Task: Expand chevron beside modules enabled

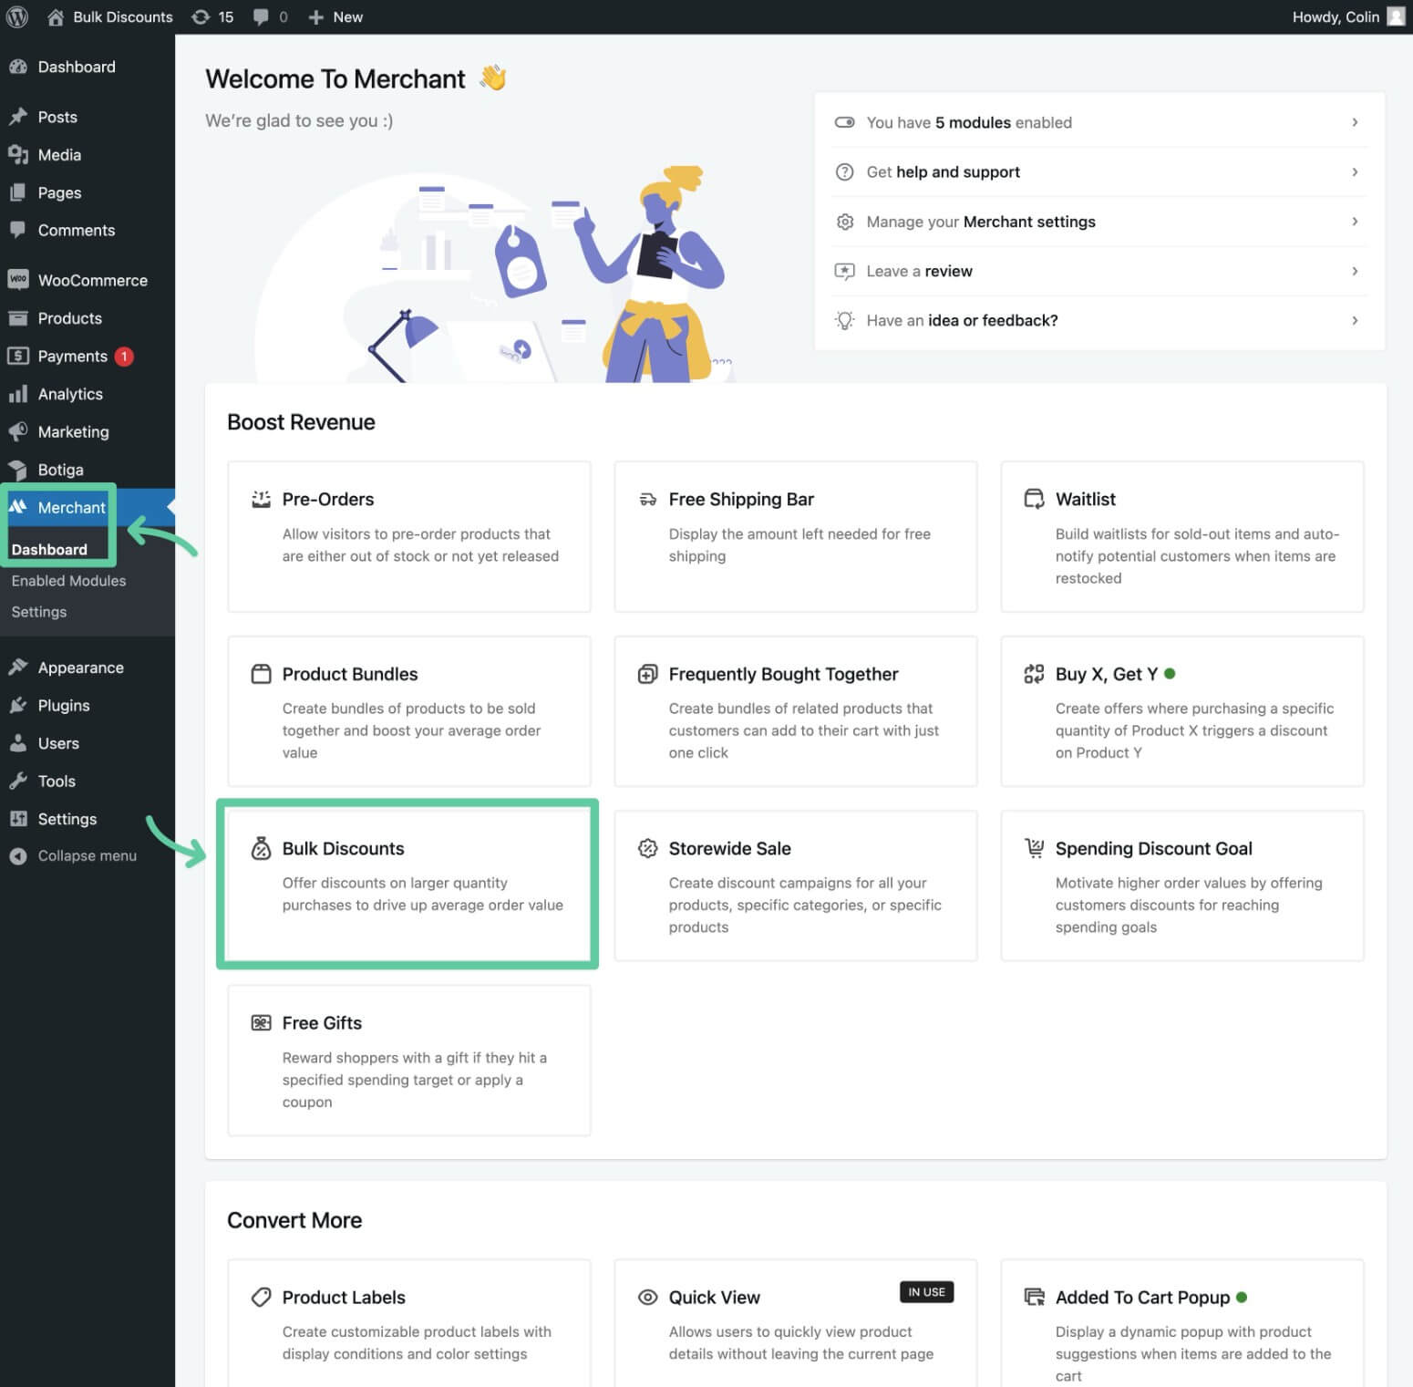Action: [1355, 122]
